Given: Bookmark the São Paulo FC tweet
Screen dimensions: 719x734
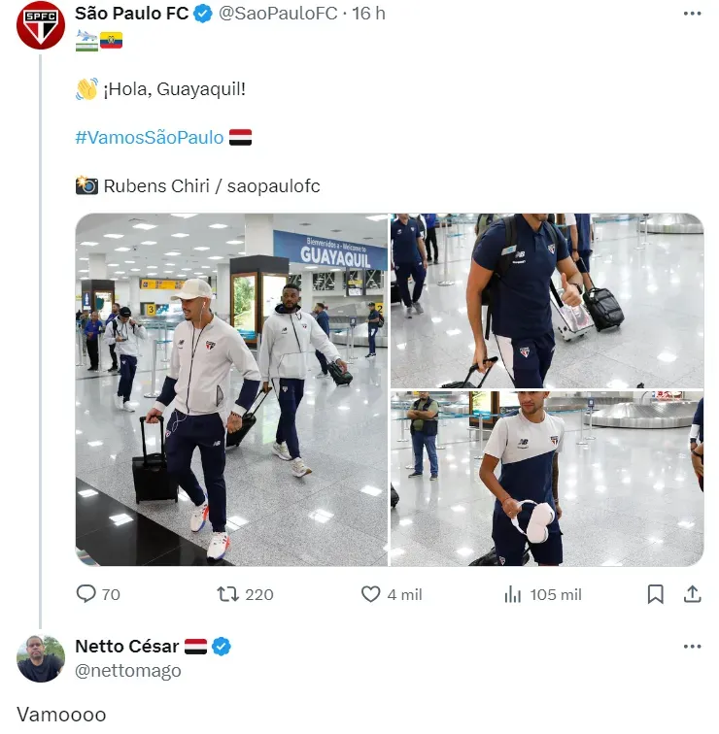Looking at the screenshot, I should [x=655, y=594].
